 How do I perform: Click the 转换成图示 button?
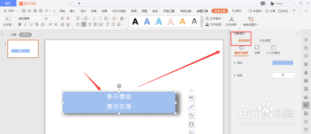click(x=251, y=22)
